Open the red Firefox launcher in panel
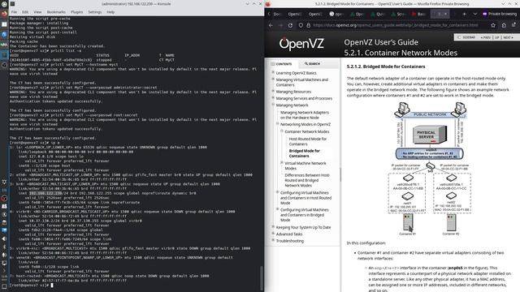 [4, 14]
